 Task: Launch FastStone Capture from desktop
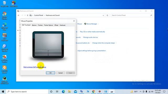[4, 59]
